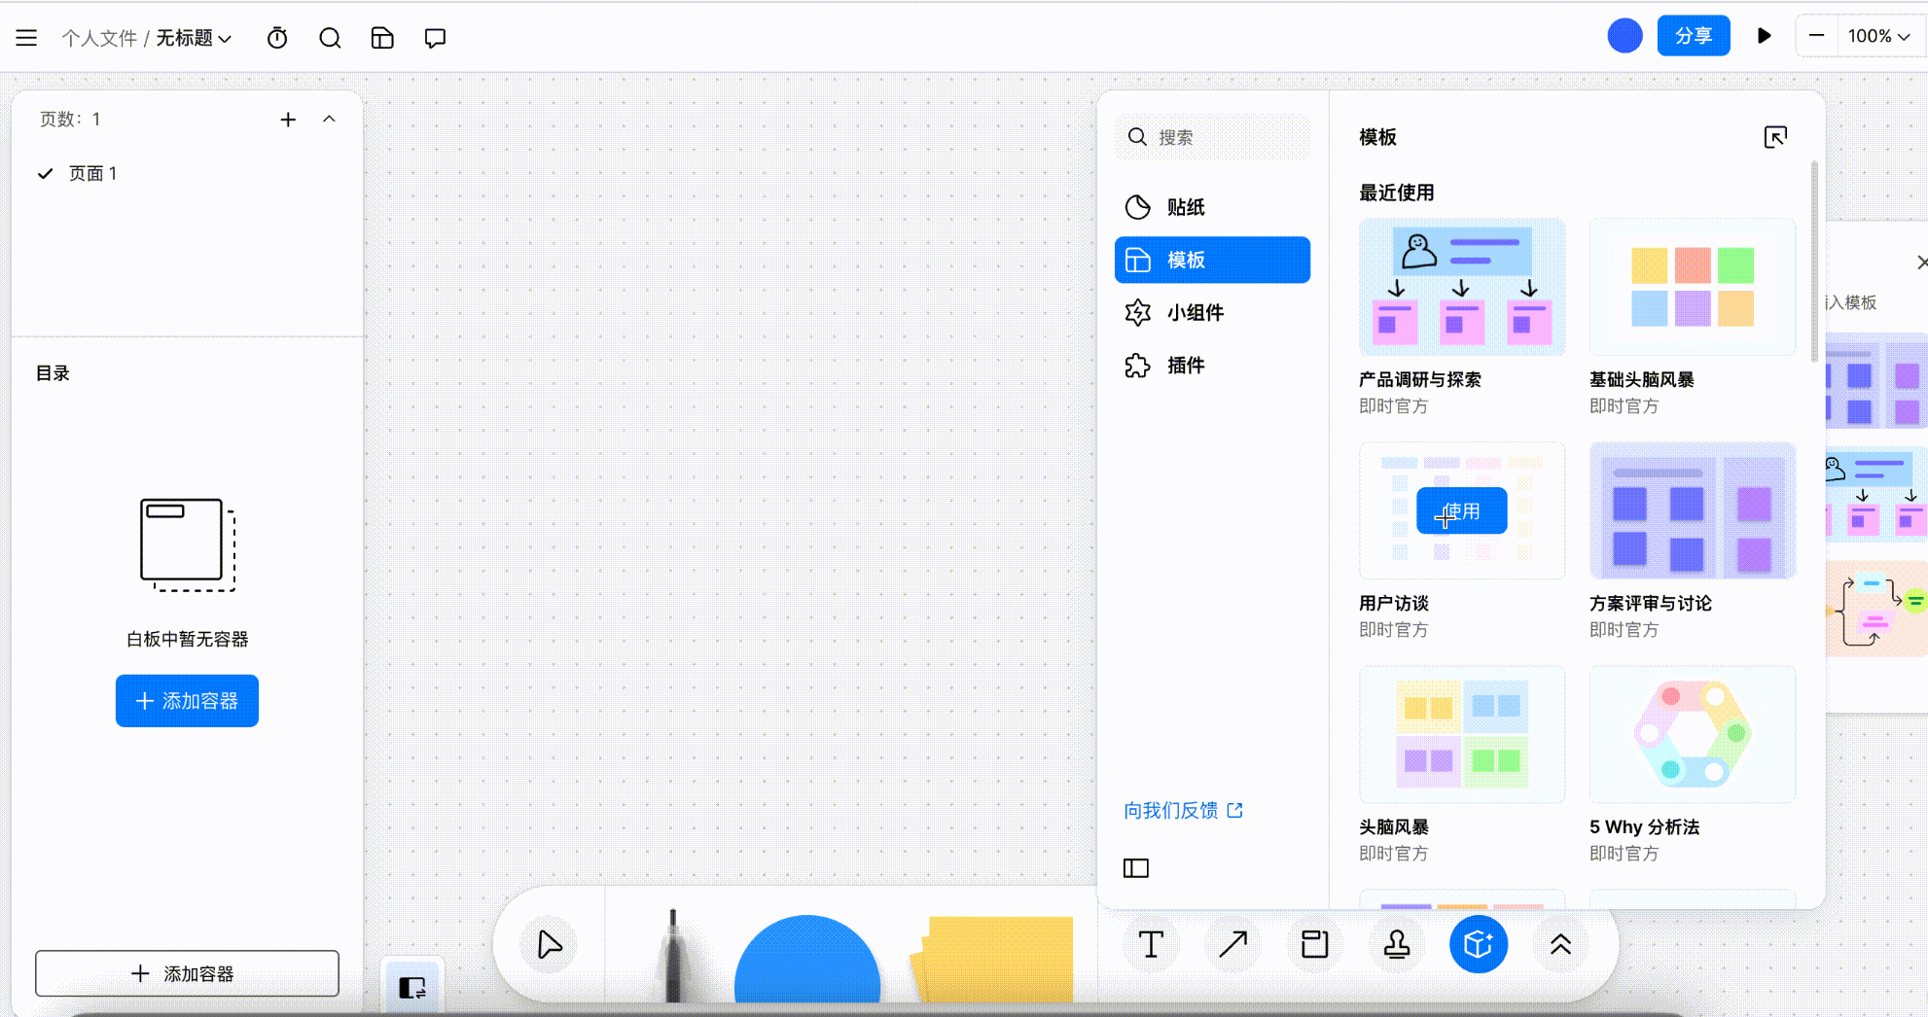
Task: Open the 模板 templates tab
Action: [1212, 260]
